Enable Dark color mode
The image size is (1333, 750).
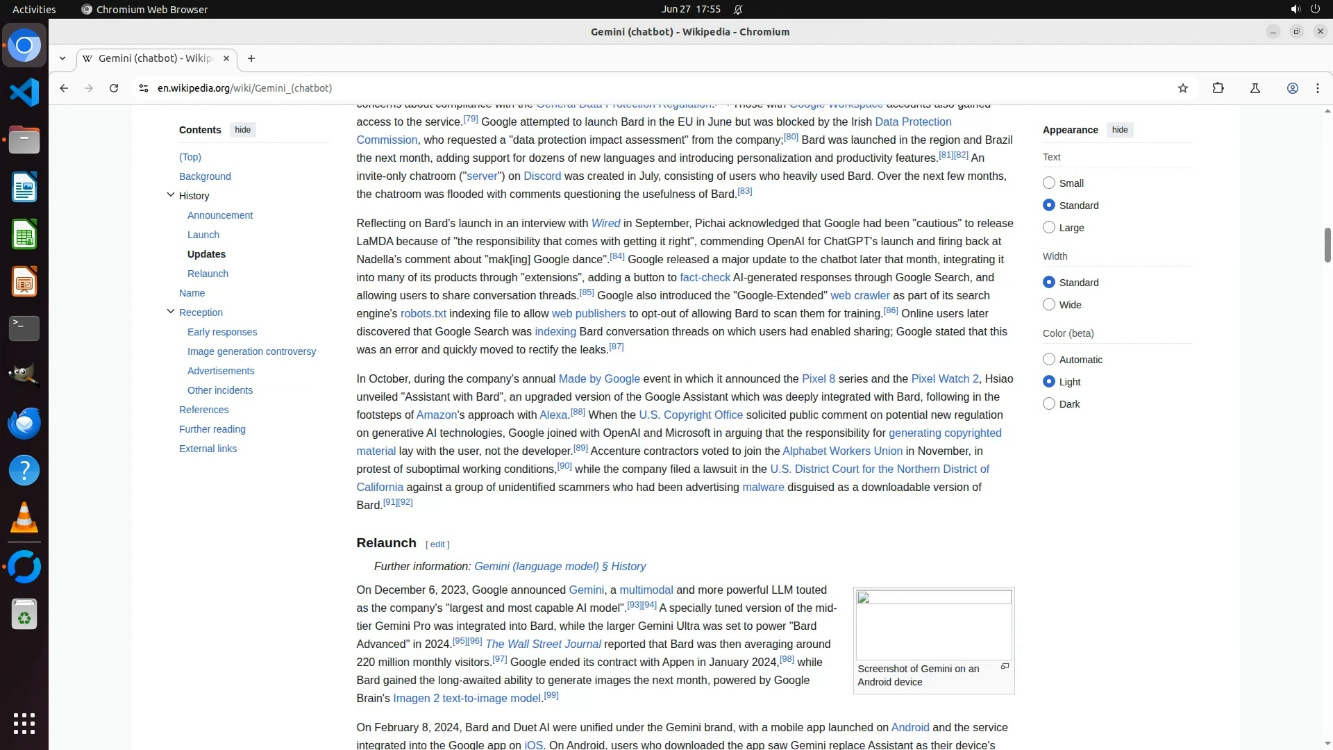[1049, 404]
